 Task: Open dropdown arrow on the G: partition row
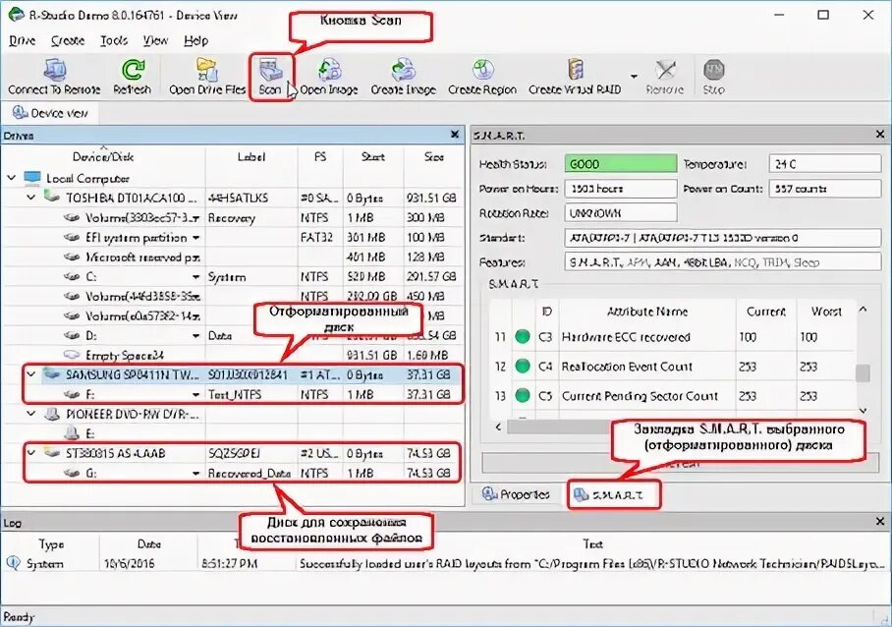click(x=195, y=474)
